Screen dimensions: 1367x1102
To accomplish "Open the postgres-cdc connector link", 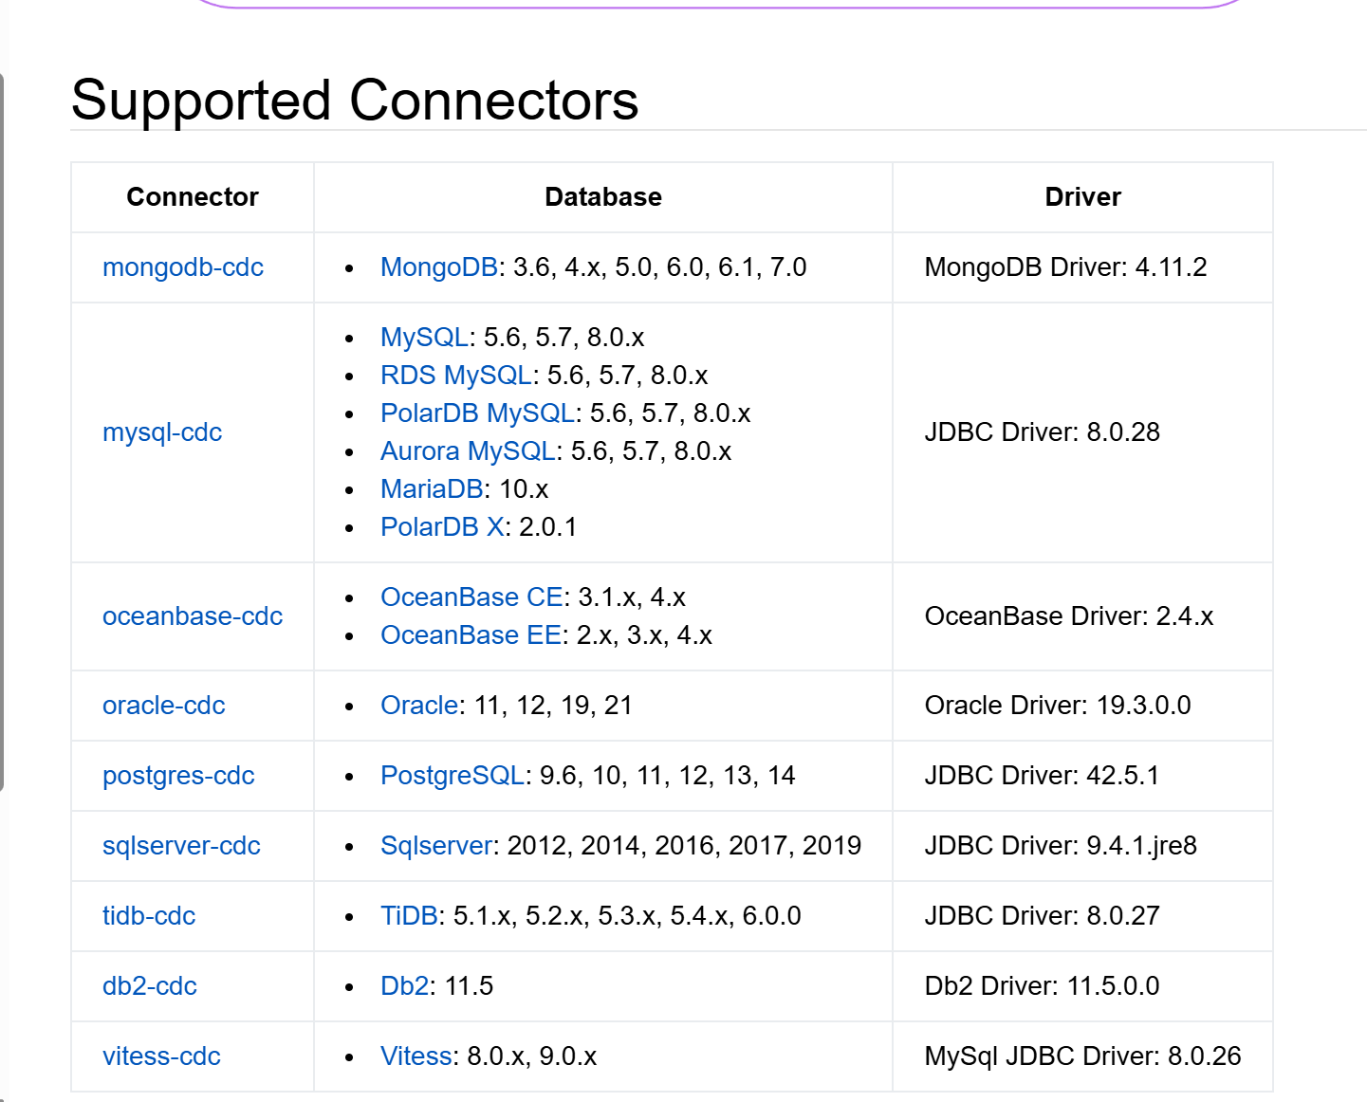I will pyautogui.click(x=178, y=776).
